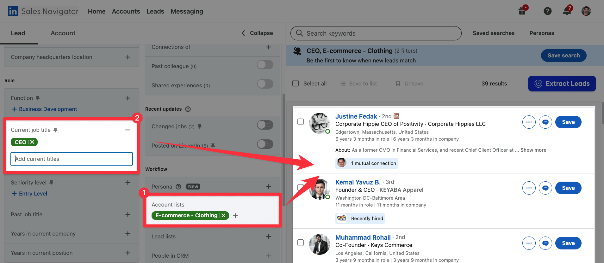Open Saved searches
The width and height of the screenshot is (604, 263).
(x=494, y=33)
